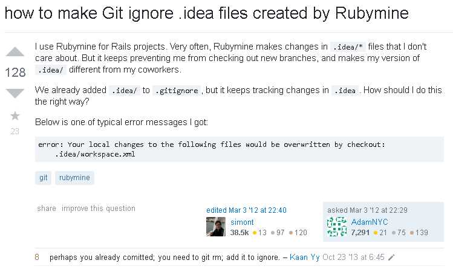The width and height of the screenshot is (453, 269).
Task: Click the share link below the question
Action: point(46,209)
